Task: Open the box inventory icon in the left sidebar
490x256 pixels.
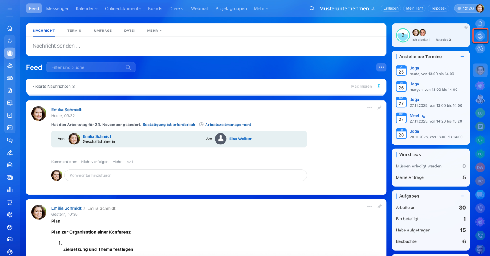Action: click(10, 227)
